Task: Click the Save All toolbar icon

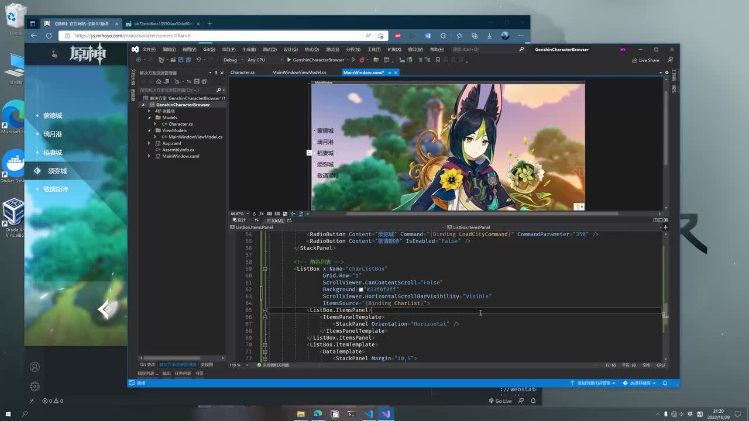Action: click(x=188, y=60)
